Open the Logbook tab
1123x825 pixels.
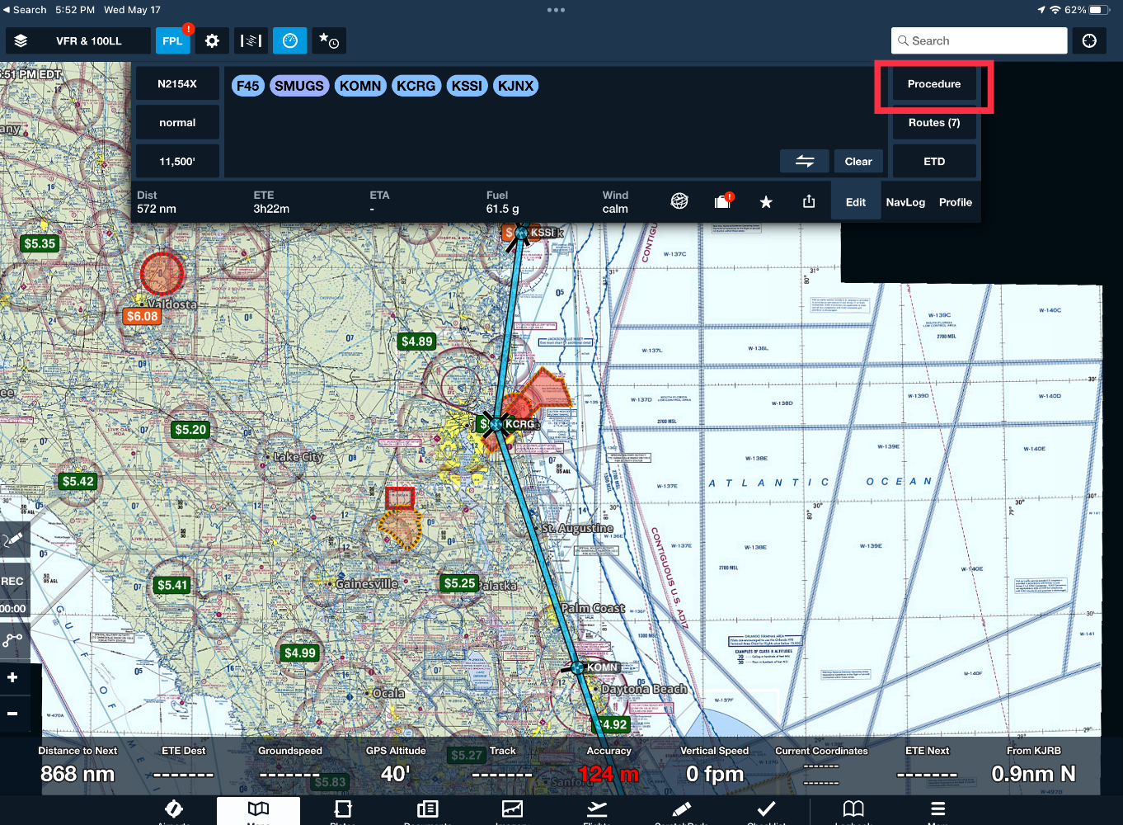pos(853,811)
